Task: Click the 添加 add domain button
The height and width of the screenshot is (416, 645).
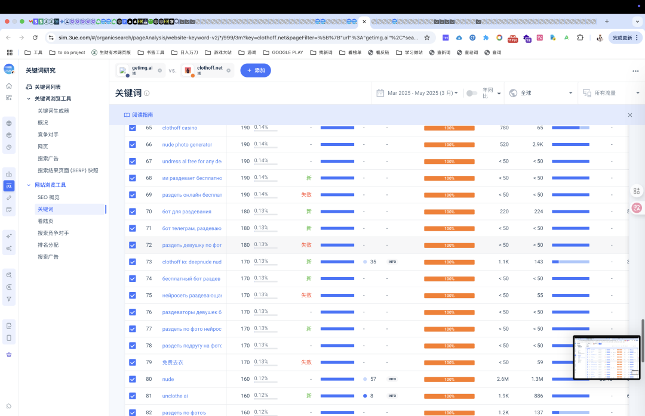Action: [256, 71]
